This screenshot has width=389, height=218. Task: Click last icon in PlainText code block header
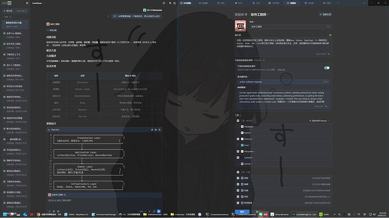(x=160, y=130)
